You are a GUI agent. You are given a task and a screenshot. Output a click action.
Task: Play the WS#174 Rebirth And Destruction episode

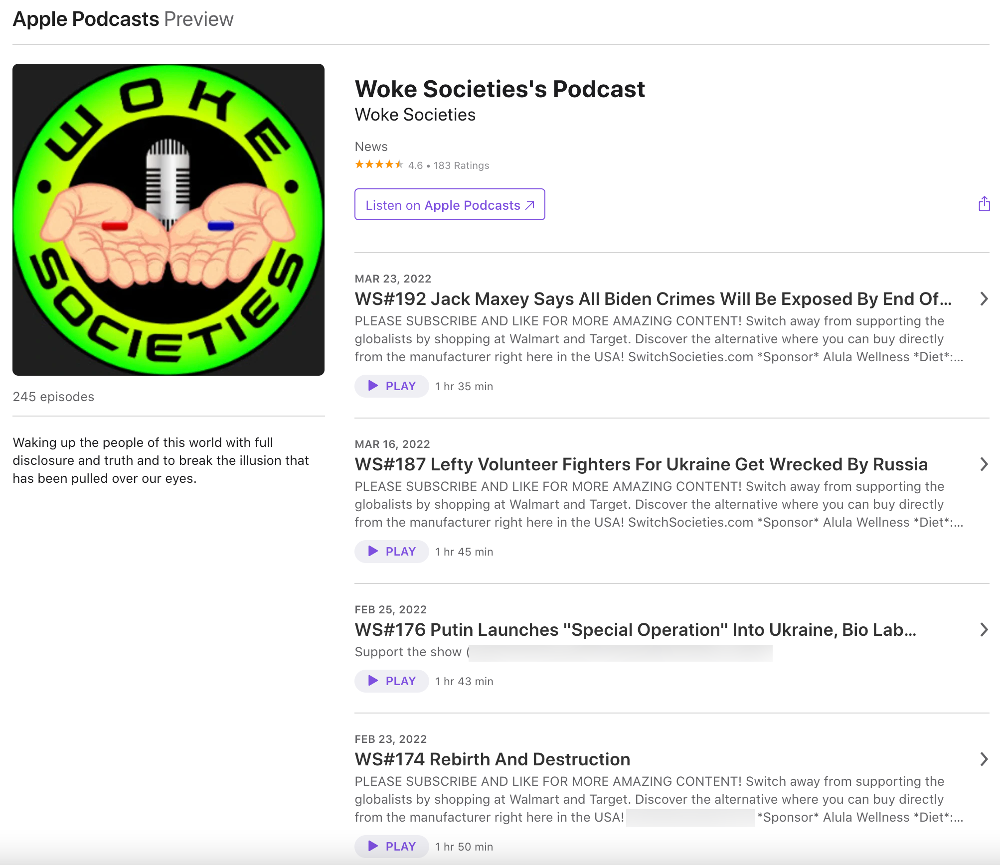392,847
